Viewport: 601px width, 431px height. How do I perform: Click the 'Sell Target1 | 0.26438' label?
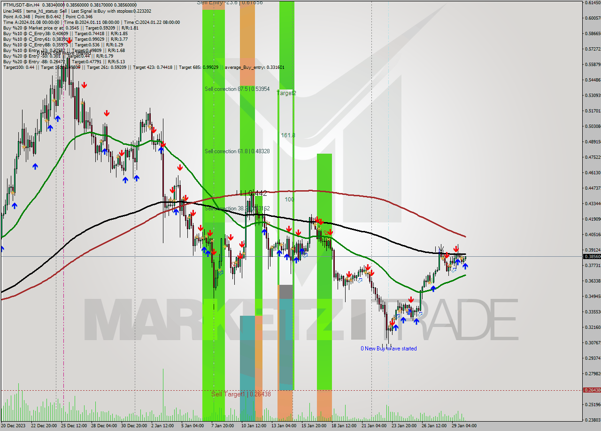pos(241,394)
